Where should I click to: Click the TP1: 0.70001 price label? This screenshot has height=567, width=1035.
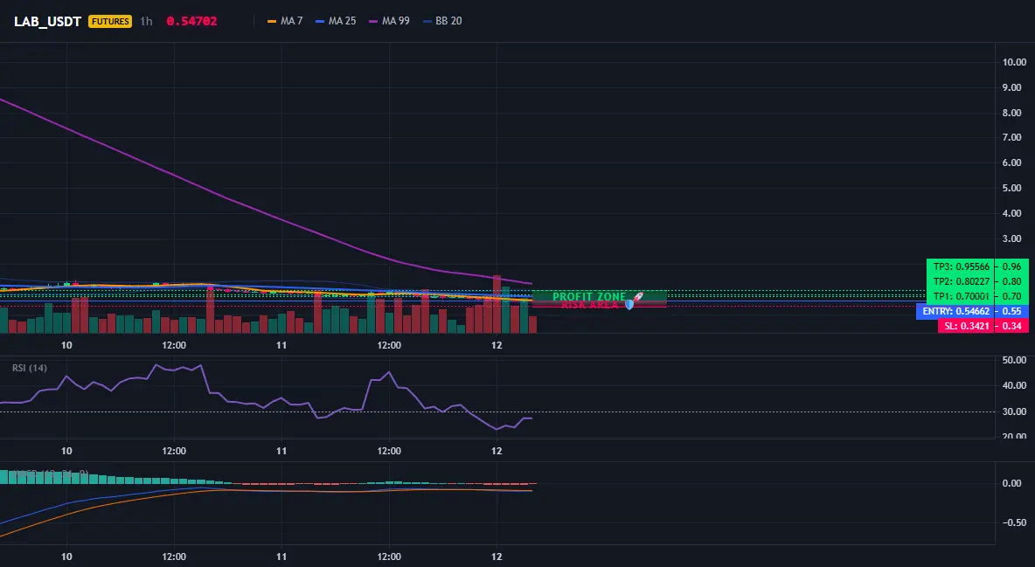(x=961, y=296)
